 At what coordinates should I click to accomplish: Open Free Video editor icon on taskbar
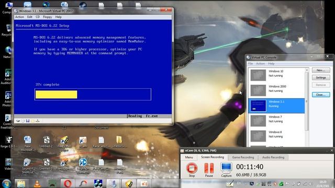pos(128,183)
